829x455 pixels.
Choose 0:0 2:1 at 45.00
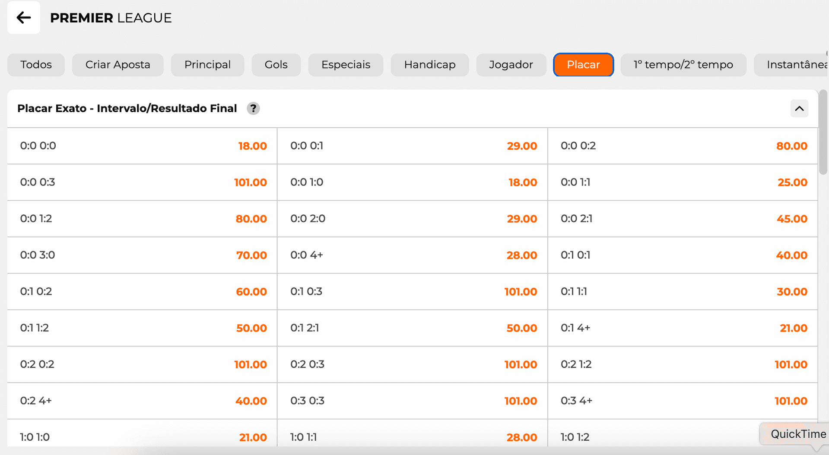pos(683,219)
